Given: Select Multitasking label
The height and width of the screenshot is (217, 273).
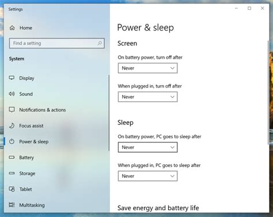Looking at the screenshot, I should coord(32,205).
